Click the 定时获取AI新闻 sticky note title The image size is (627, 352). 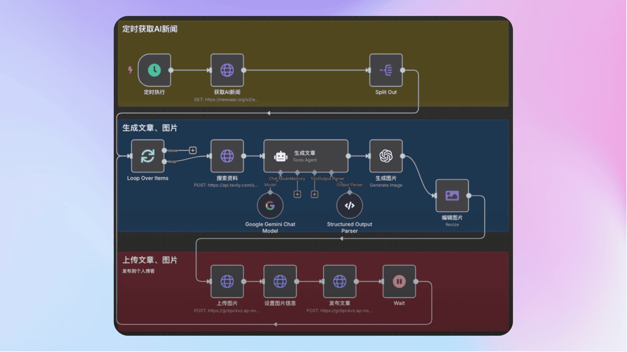coord(150,29)
